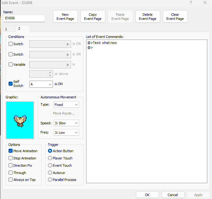Open the Self Switch letter dropdown

[41, 84]
